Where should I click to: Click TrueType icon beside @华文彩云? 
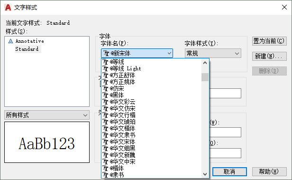[x=105, y=102]
